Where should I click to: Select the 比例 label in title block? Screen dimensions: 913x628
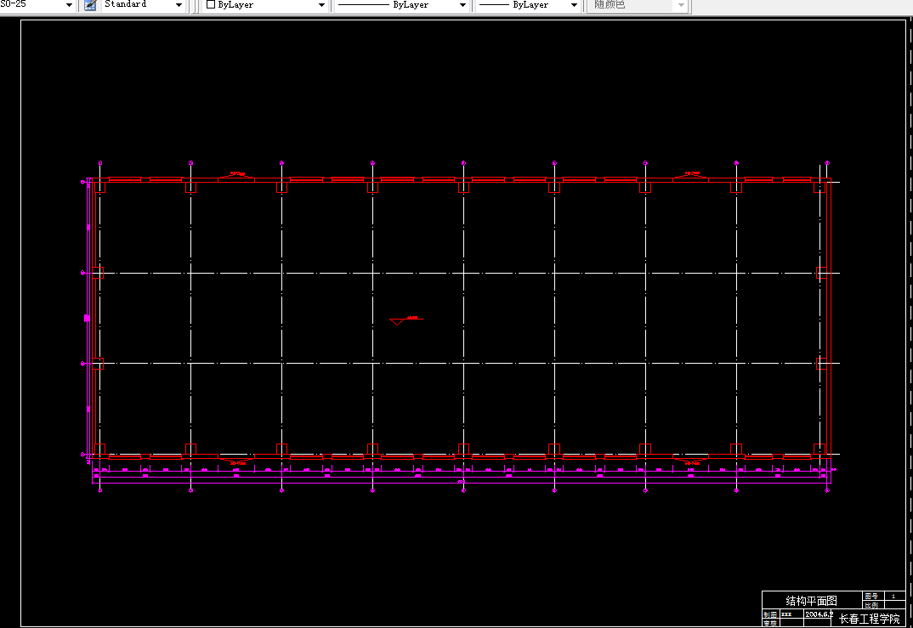pyautogui.click(x=871, y=605)
